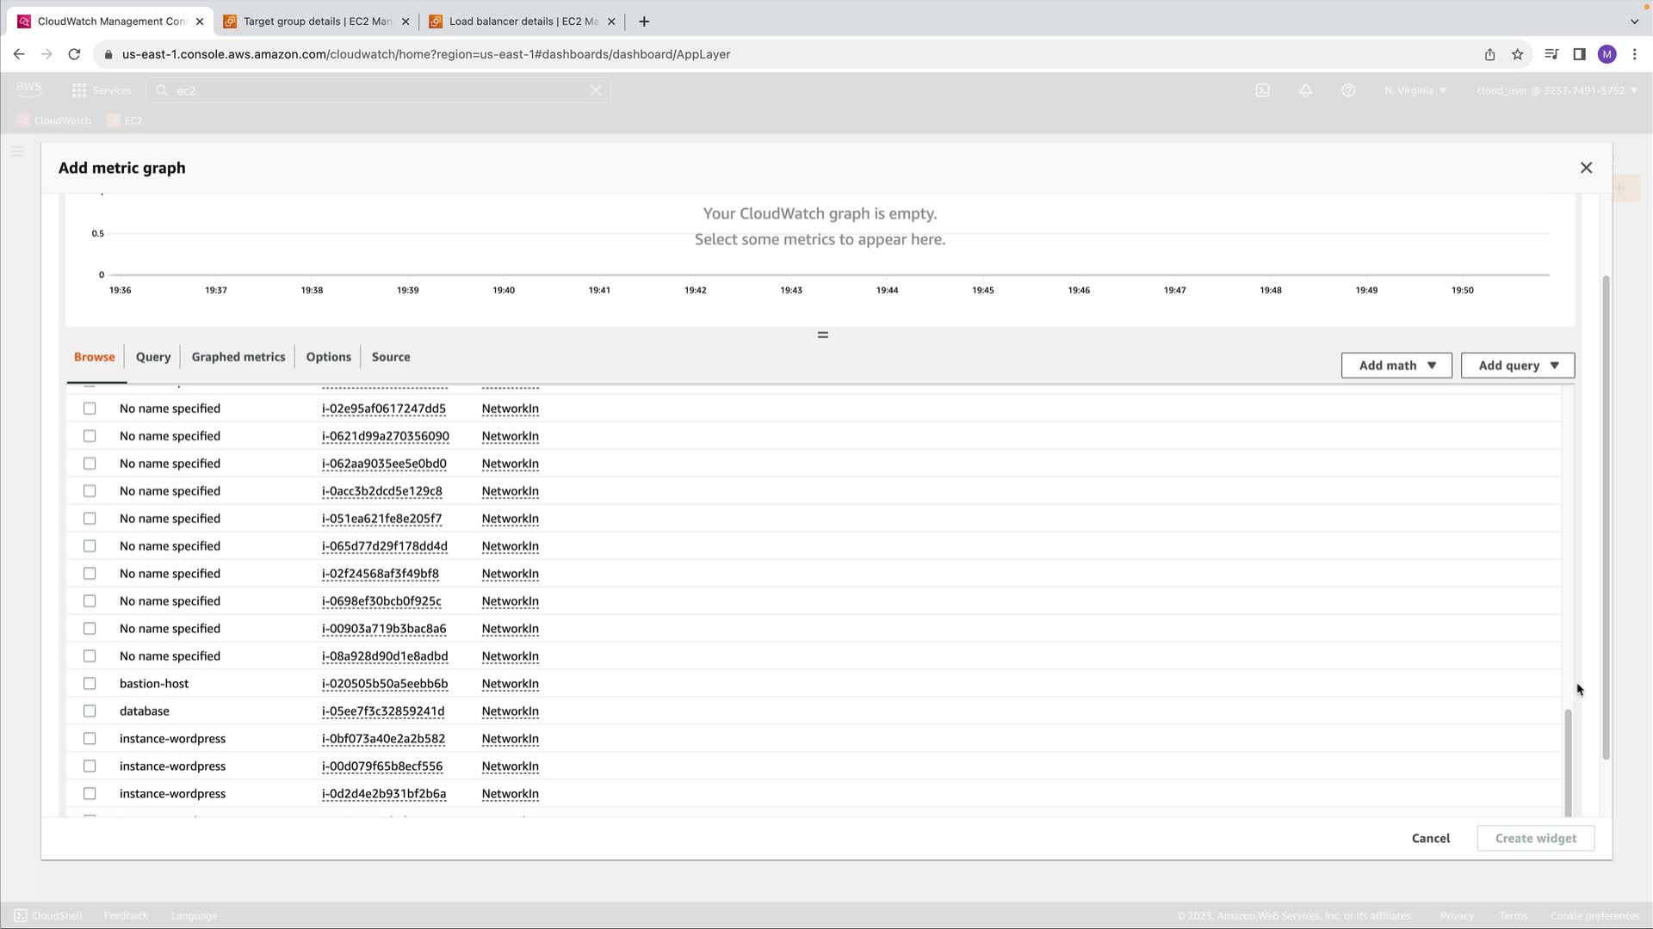The width and height of the screenshot is (1653, 929).
Task: Select the database NetworkIn checkbox
Action: point(90,711)
